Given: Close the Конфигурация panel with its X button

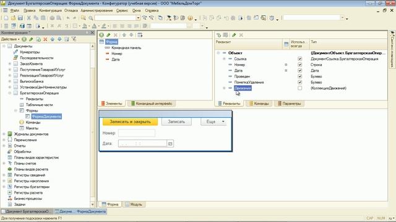Looking at the screenshot, I should (92, 33).
